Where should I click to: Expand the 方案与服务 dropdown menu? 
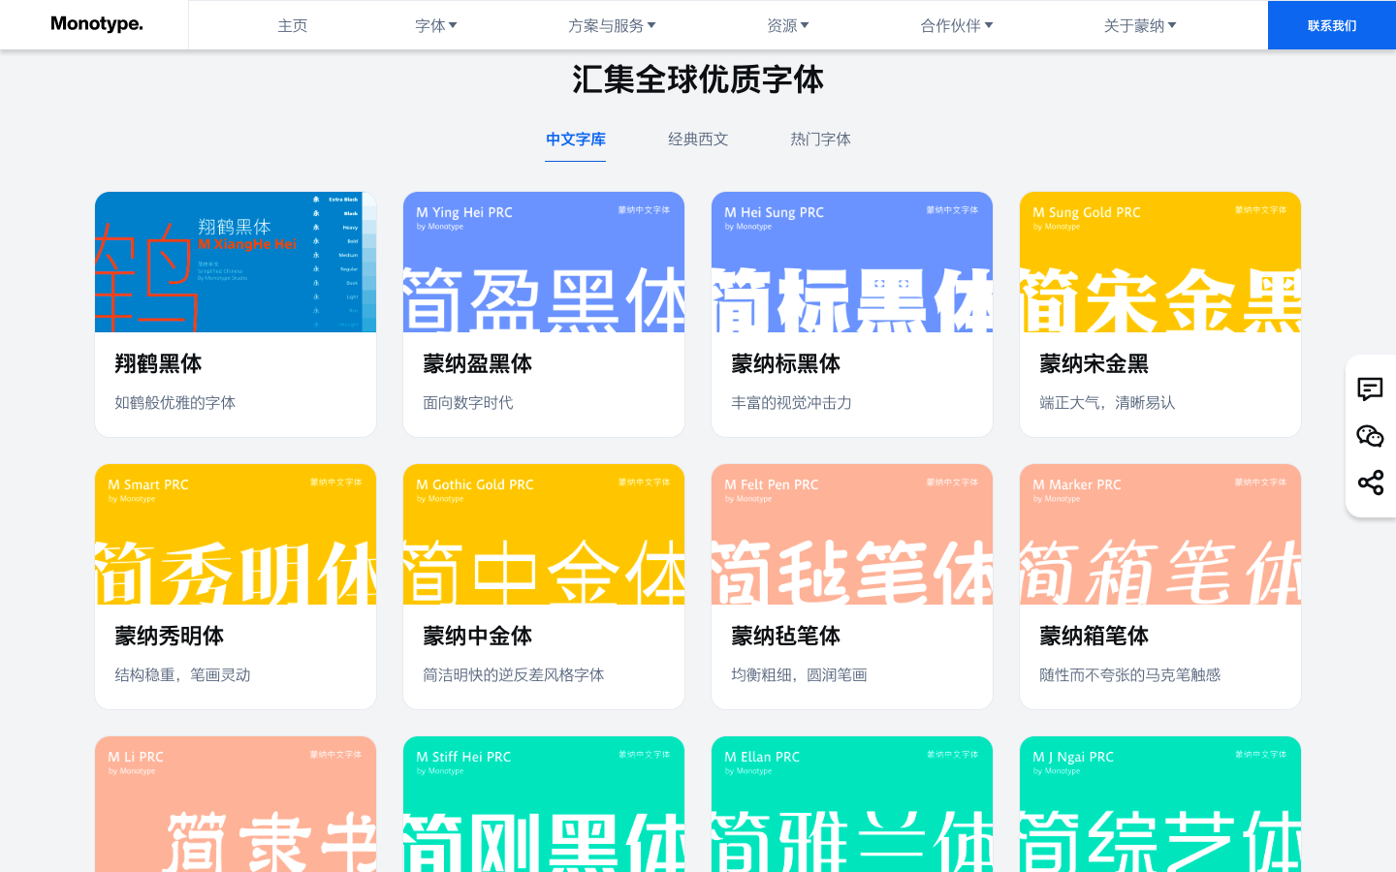point(612,26)
